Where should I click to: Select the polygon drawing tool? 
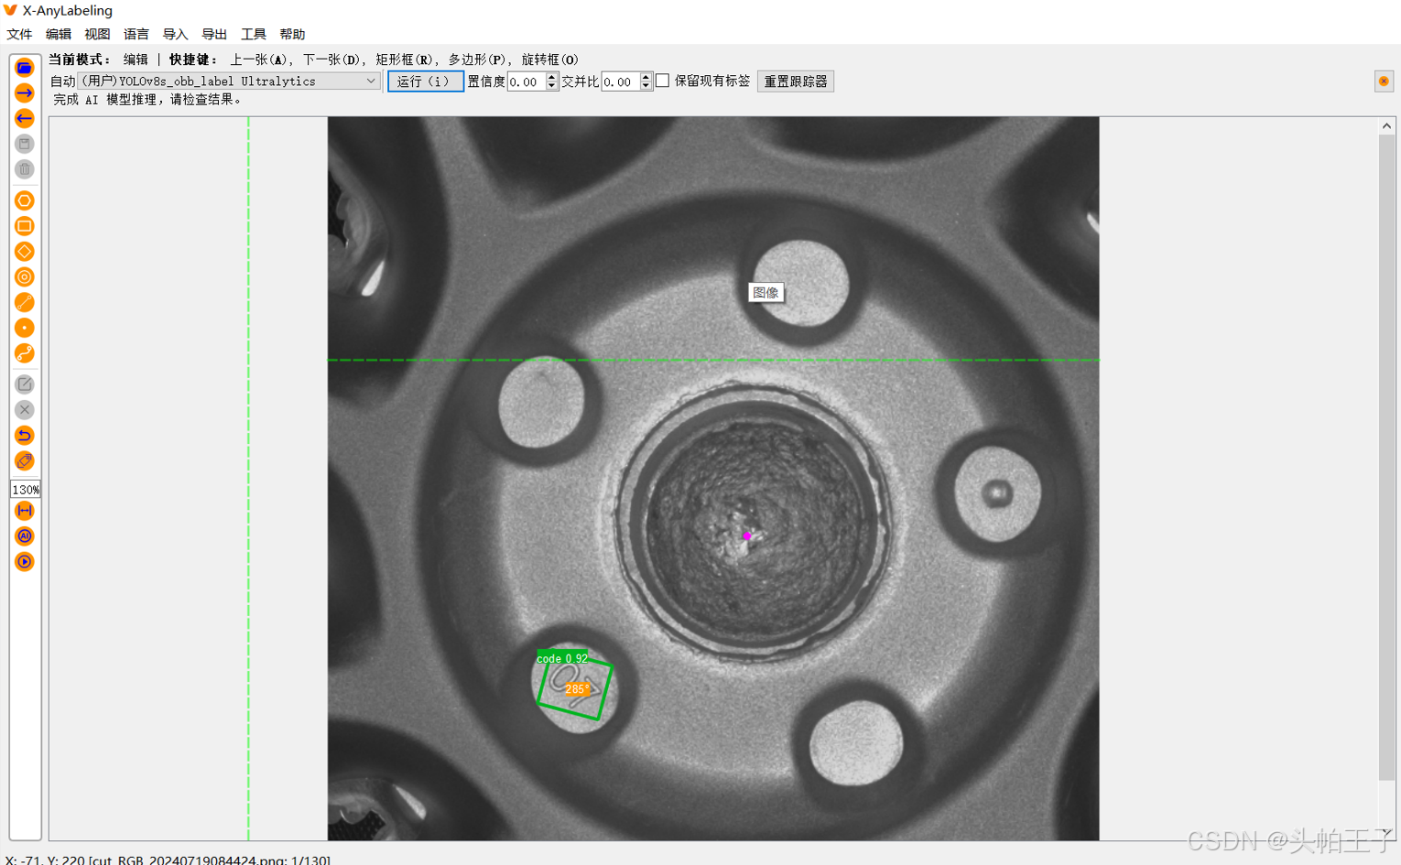pyautogui.click(x=25, y=200)
